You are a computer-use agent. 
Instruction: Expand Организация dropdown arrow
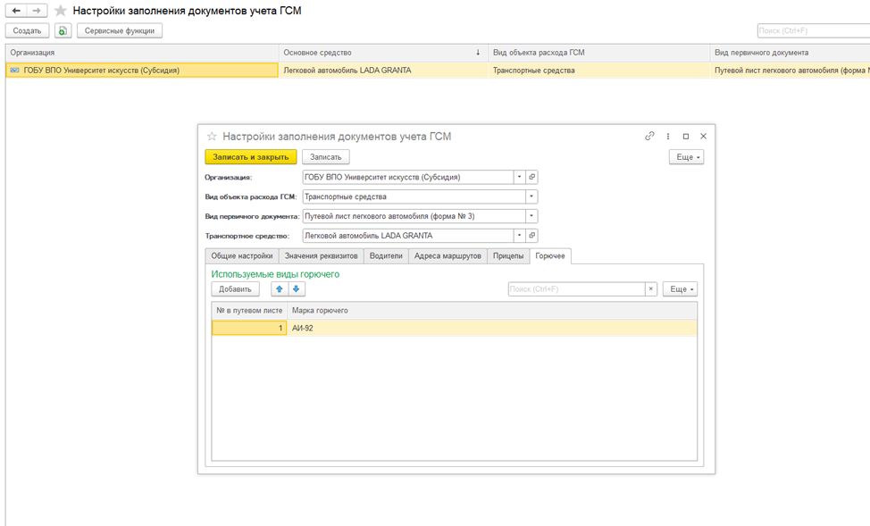[x=519, y=177]
